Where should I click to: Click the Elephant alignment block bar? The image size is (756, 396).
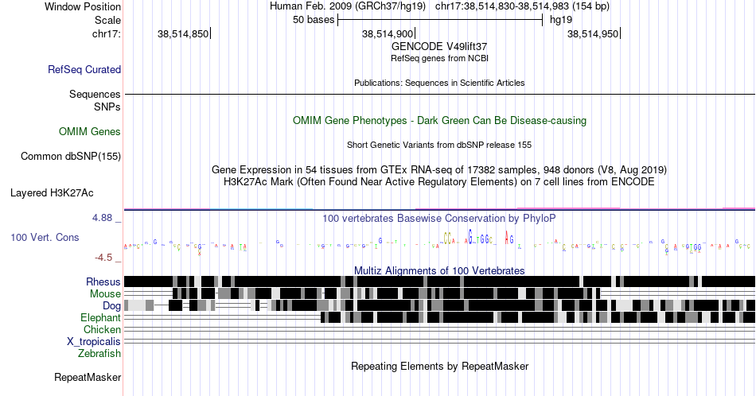tap(538, 317)
